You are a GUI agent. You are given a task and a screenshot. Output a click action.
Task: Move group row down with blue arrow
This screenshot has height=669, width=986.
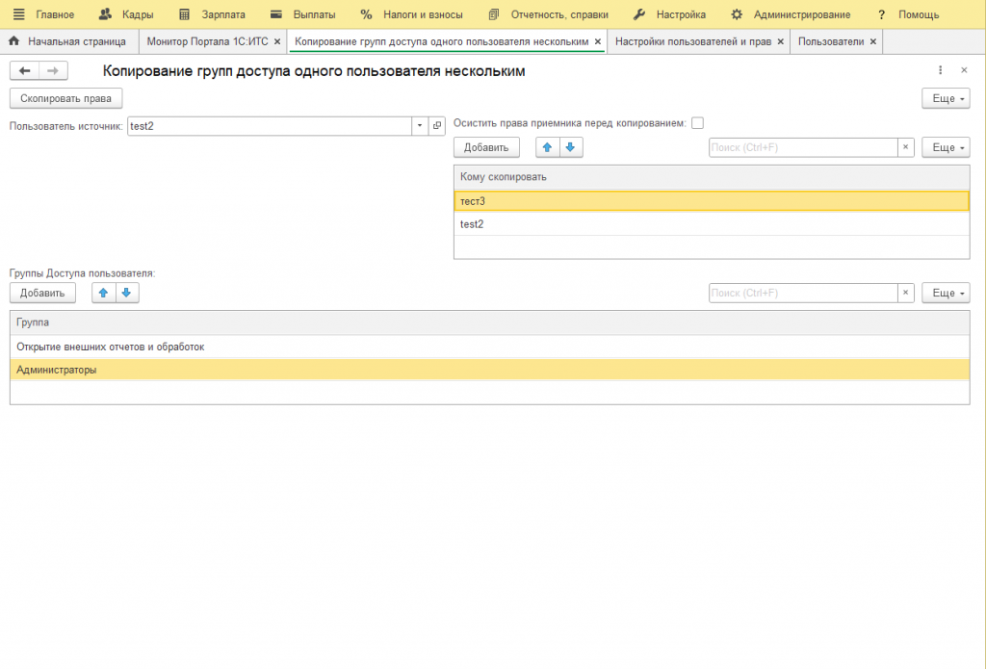126,293
